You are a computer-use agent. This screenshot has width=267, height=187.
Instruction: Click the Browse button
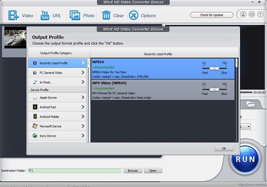tap(133, 171)
